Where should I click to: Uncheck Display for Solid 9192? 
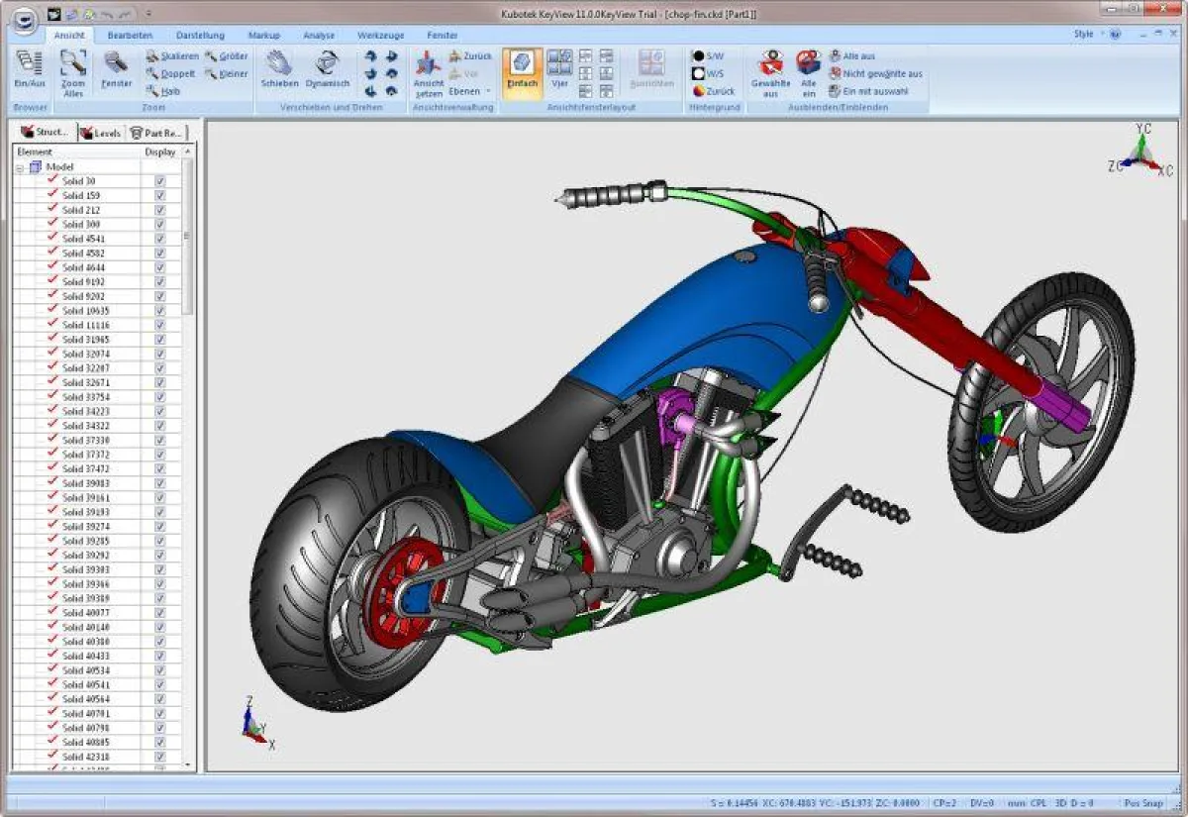[x=159, y=281]
